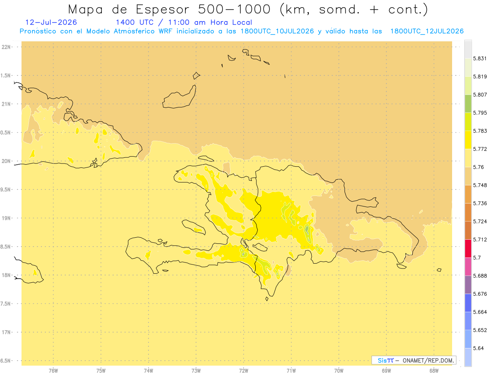Viewport: 487px width, 376px height.
Task: Click the legend value 5.676
Action: point(480,294)
